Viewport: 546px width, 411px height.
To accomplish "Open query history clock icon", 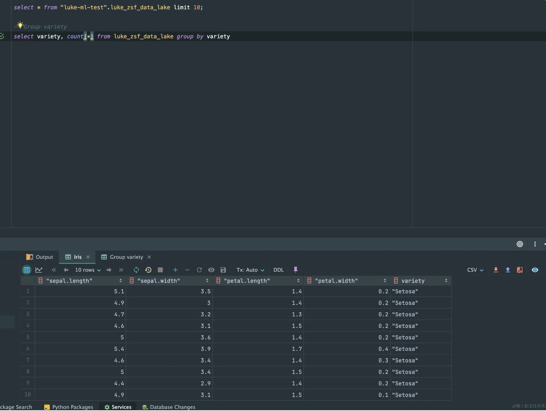I will tap(148, 270).
